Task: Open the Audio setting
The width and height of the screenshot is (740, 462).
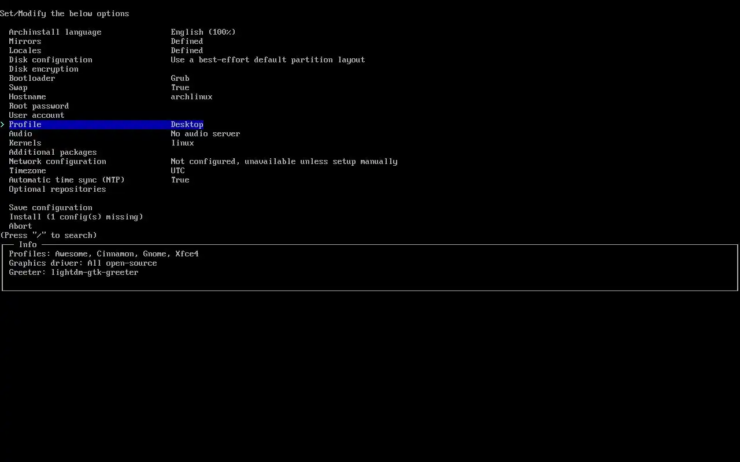Action: (20, 133)
